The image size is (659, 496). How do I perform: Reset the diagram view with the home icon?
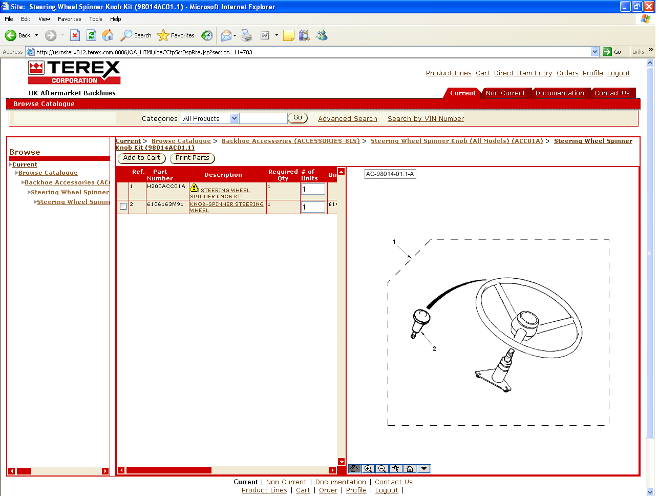(x=410, y=469)
